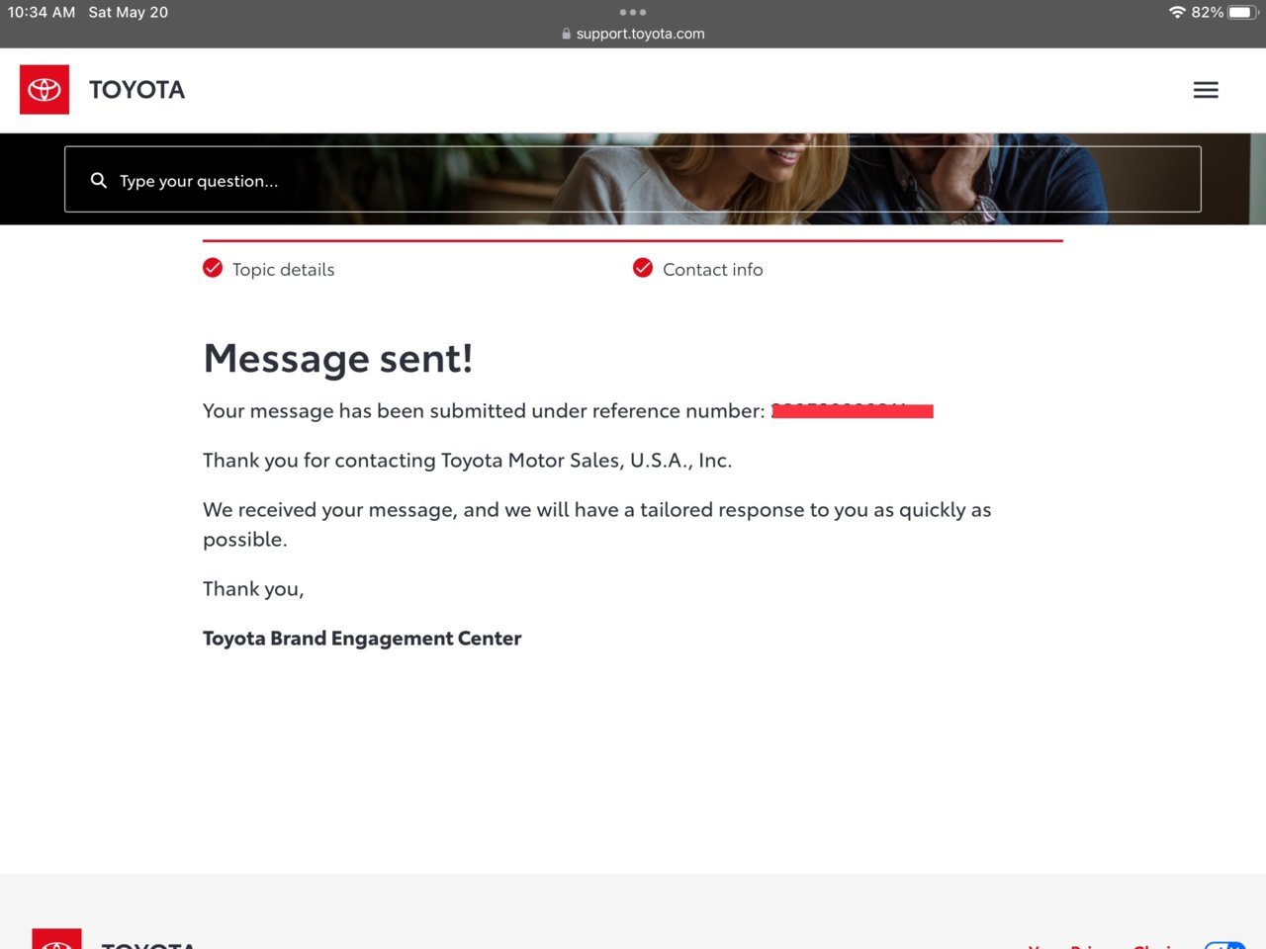Click the 'Thank you,' closing line

[253, 589]
